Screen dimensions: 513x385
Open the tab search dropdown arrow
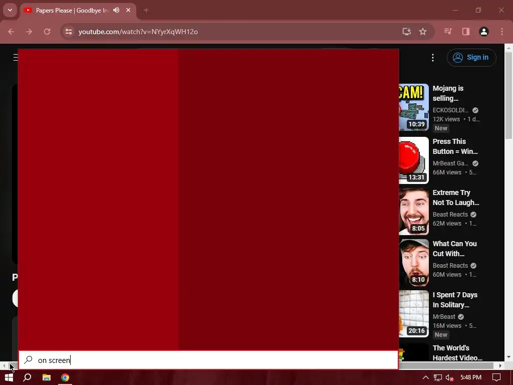(x=10, y=10)
